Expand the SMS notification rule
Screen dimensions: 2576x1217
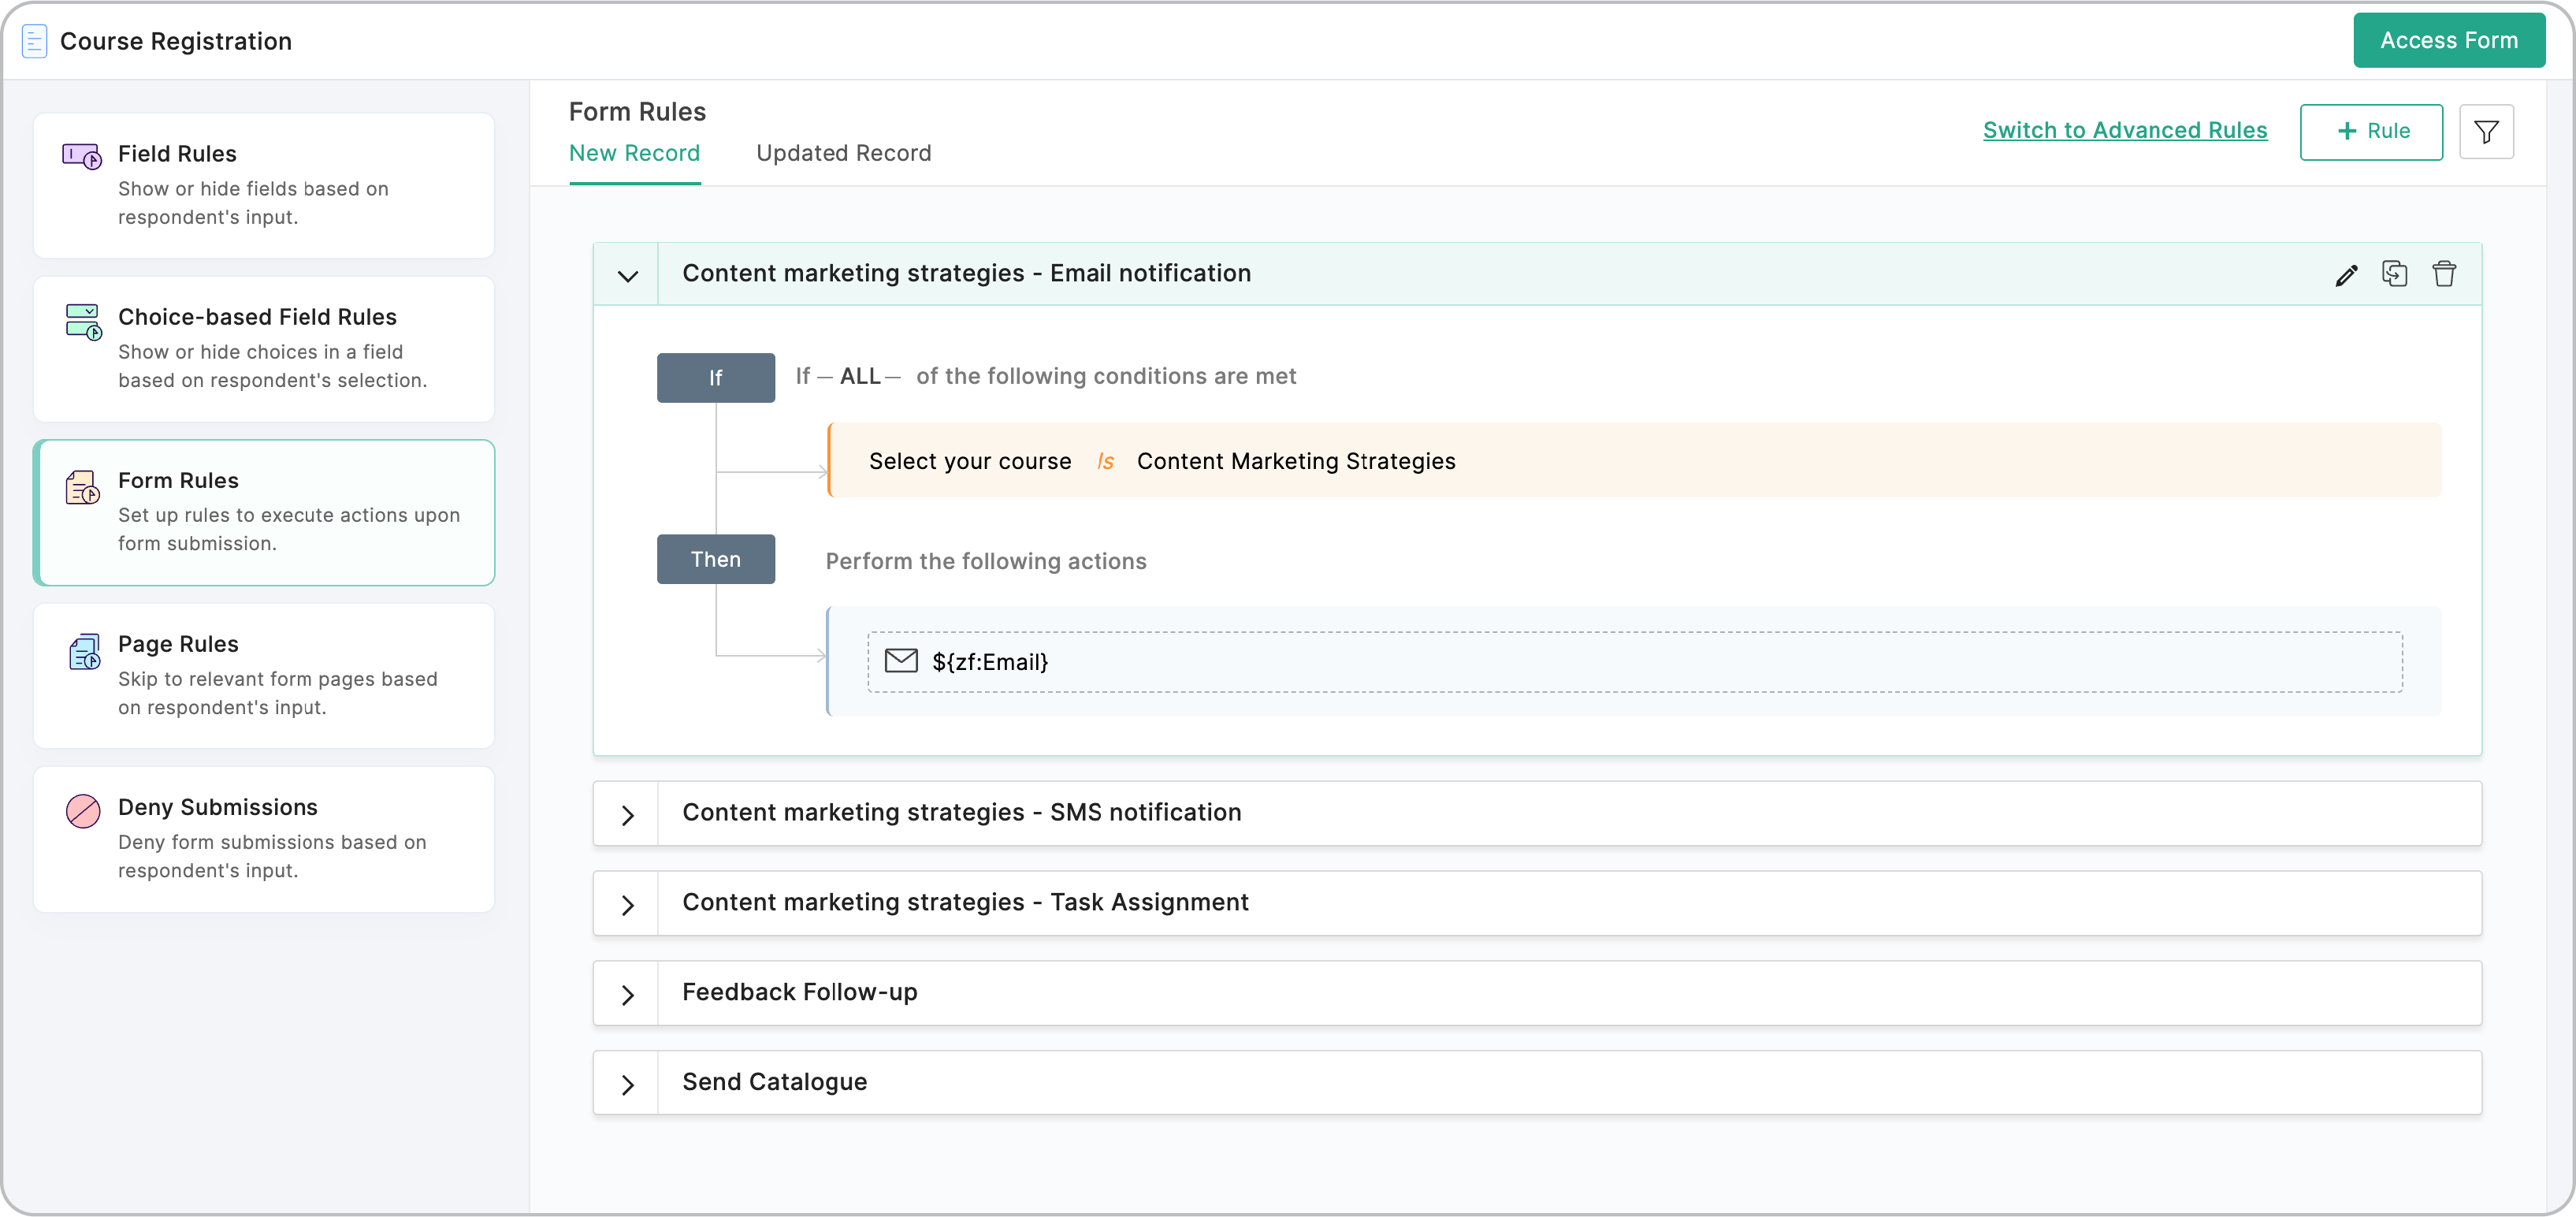[627, 812]
